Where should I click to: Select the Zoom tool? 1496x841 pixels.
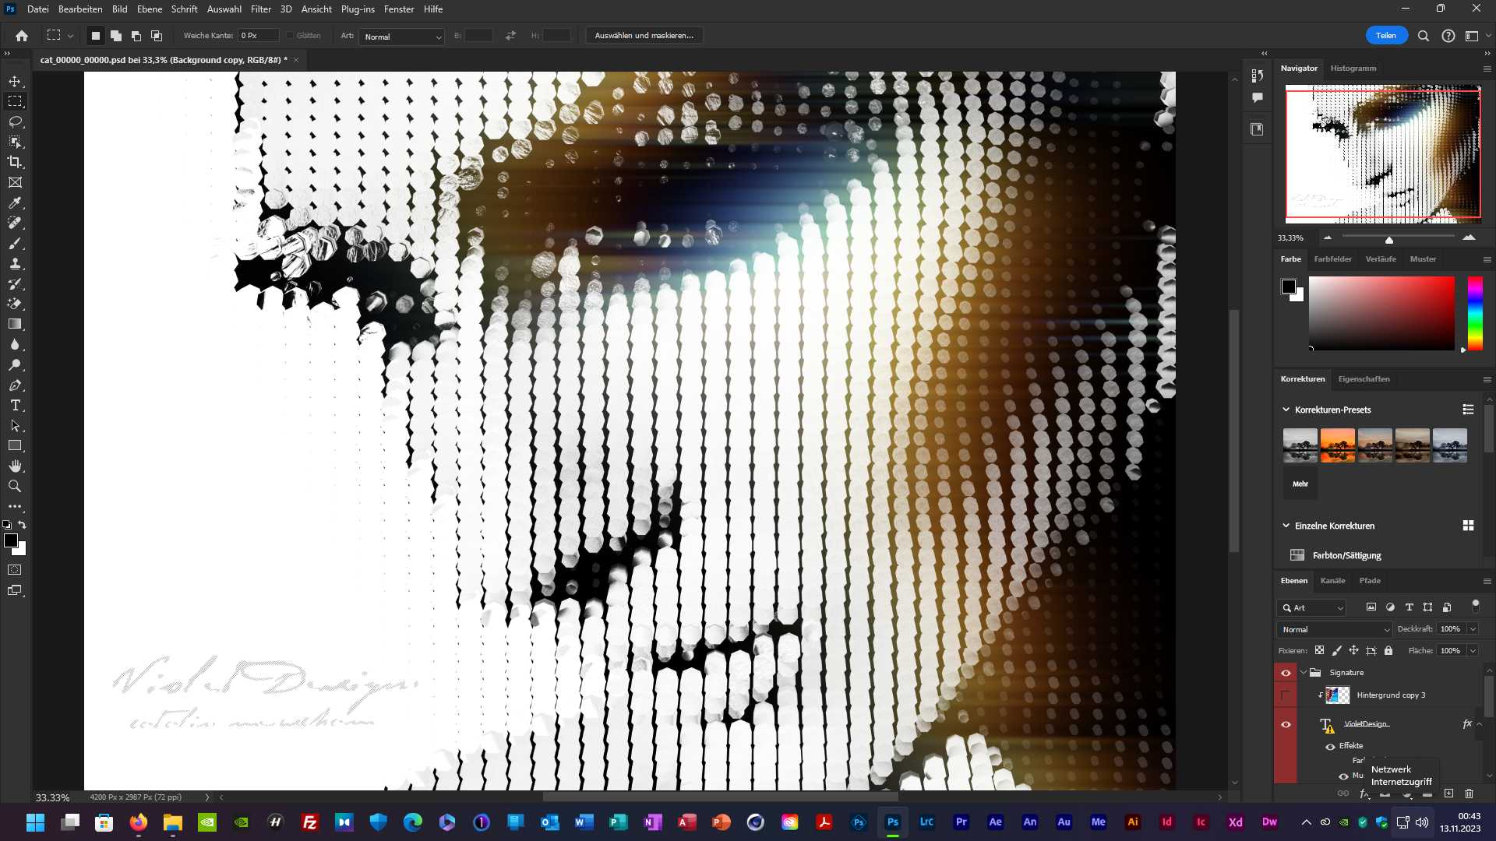15,486
